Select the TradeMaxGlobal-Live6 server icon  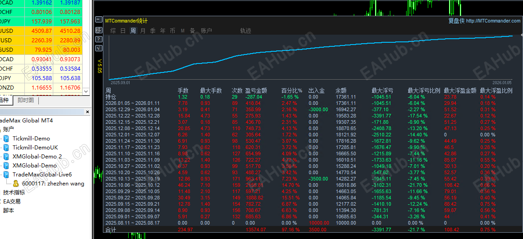pos(6,175)
